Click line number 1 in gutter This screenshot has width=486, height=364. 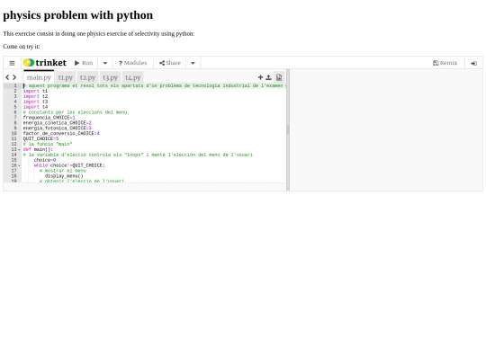(15, 85)
